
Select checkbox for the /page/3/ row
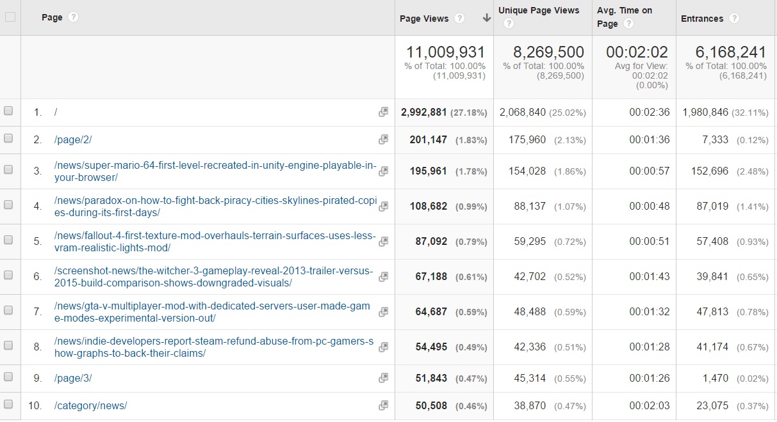pos(8,377)
